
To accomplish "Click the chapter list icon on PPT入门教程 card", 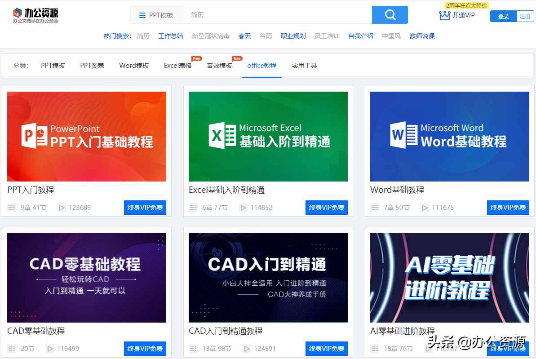I will [x=11, y=207].
